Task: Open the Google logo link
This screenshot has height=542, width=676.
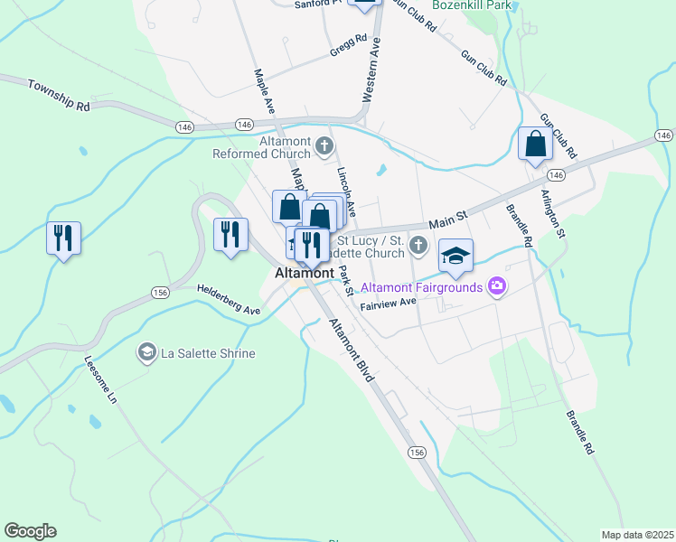Action: coord(30,531)
